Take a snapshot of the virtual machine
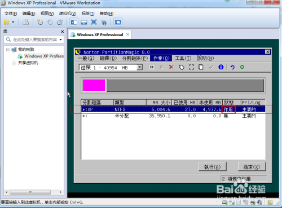The image size is (282, 208). [40, 22]
